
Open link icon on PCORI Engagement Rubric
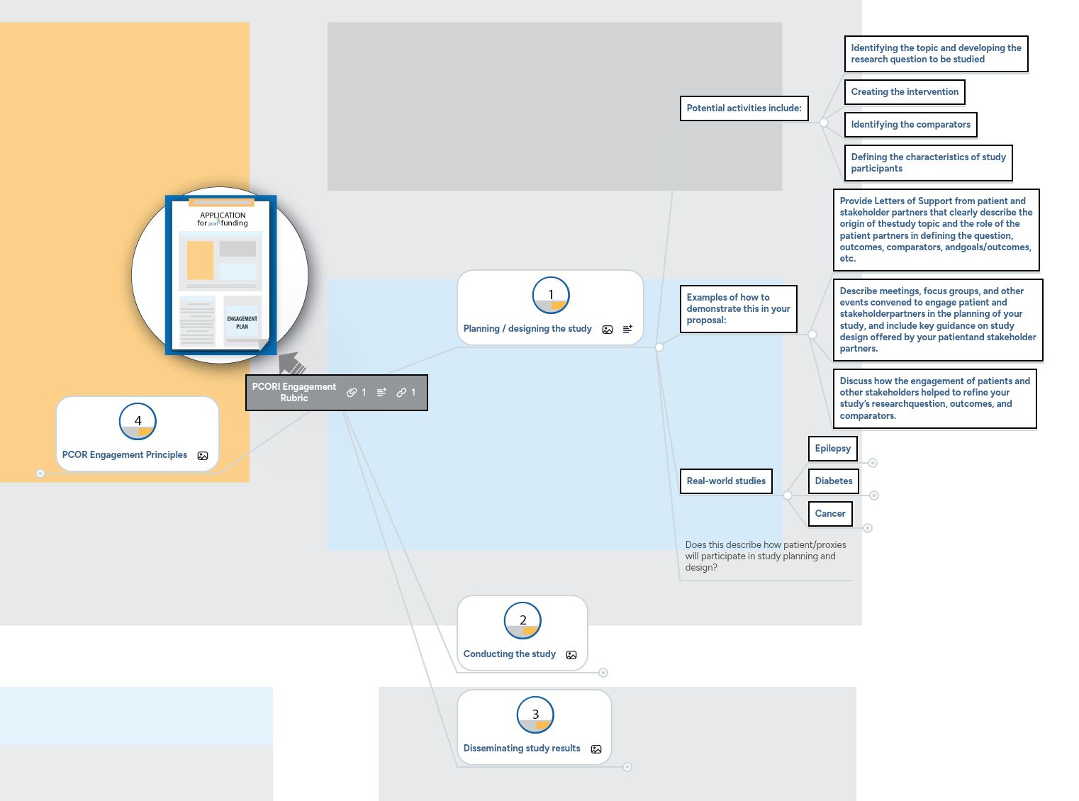point(401,393)
